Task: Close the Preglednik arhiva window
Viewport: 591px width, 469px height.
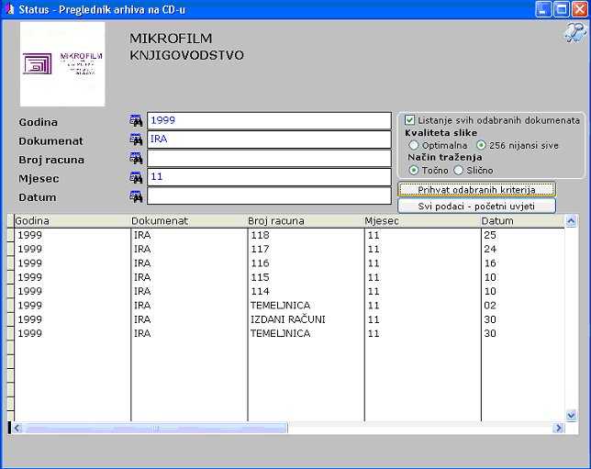Action: click(580, 9)
